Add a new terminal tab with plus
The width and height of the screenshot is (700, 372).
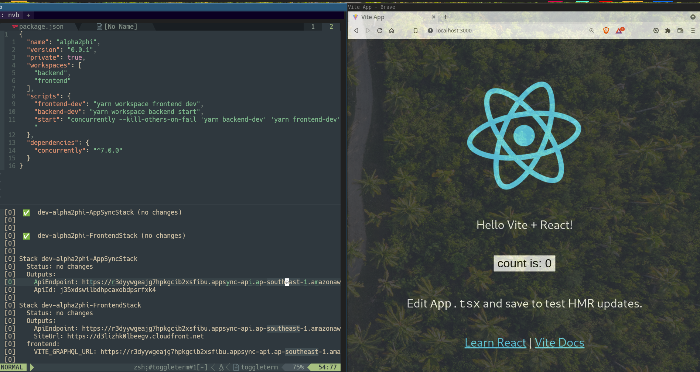[x=28, y=15]
